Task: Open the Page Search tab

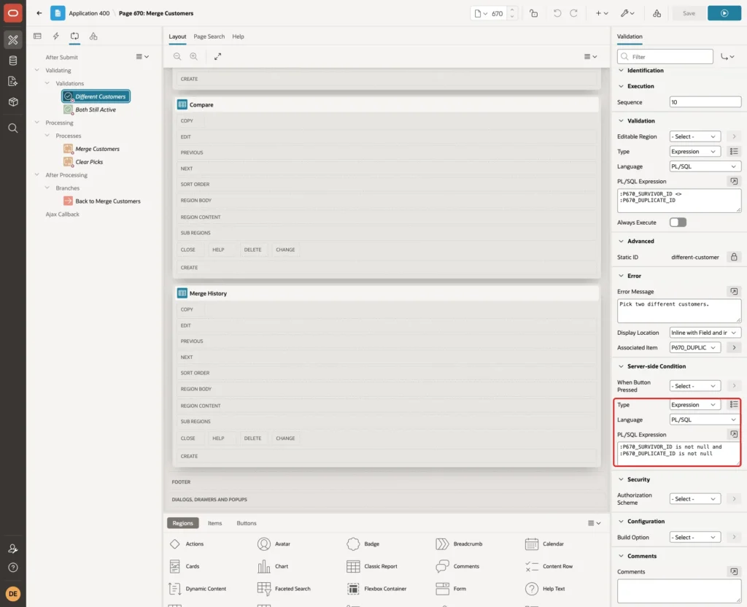Action: (x=209, y=36)
